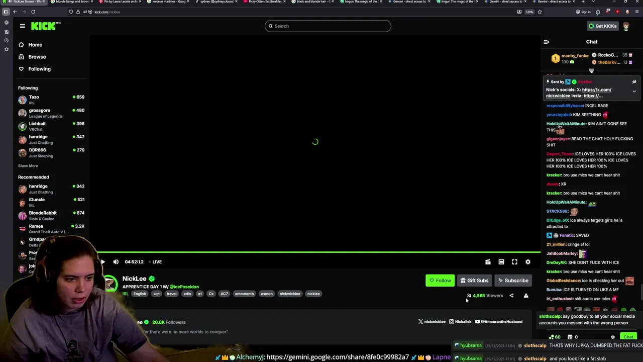Open Nickalisk Instagram link
Viewport: 643px width, 362px height.
[460, 322]
